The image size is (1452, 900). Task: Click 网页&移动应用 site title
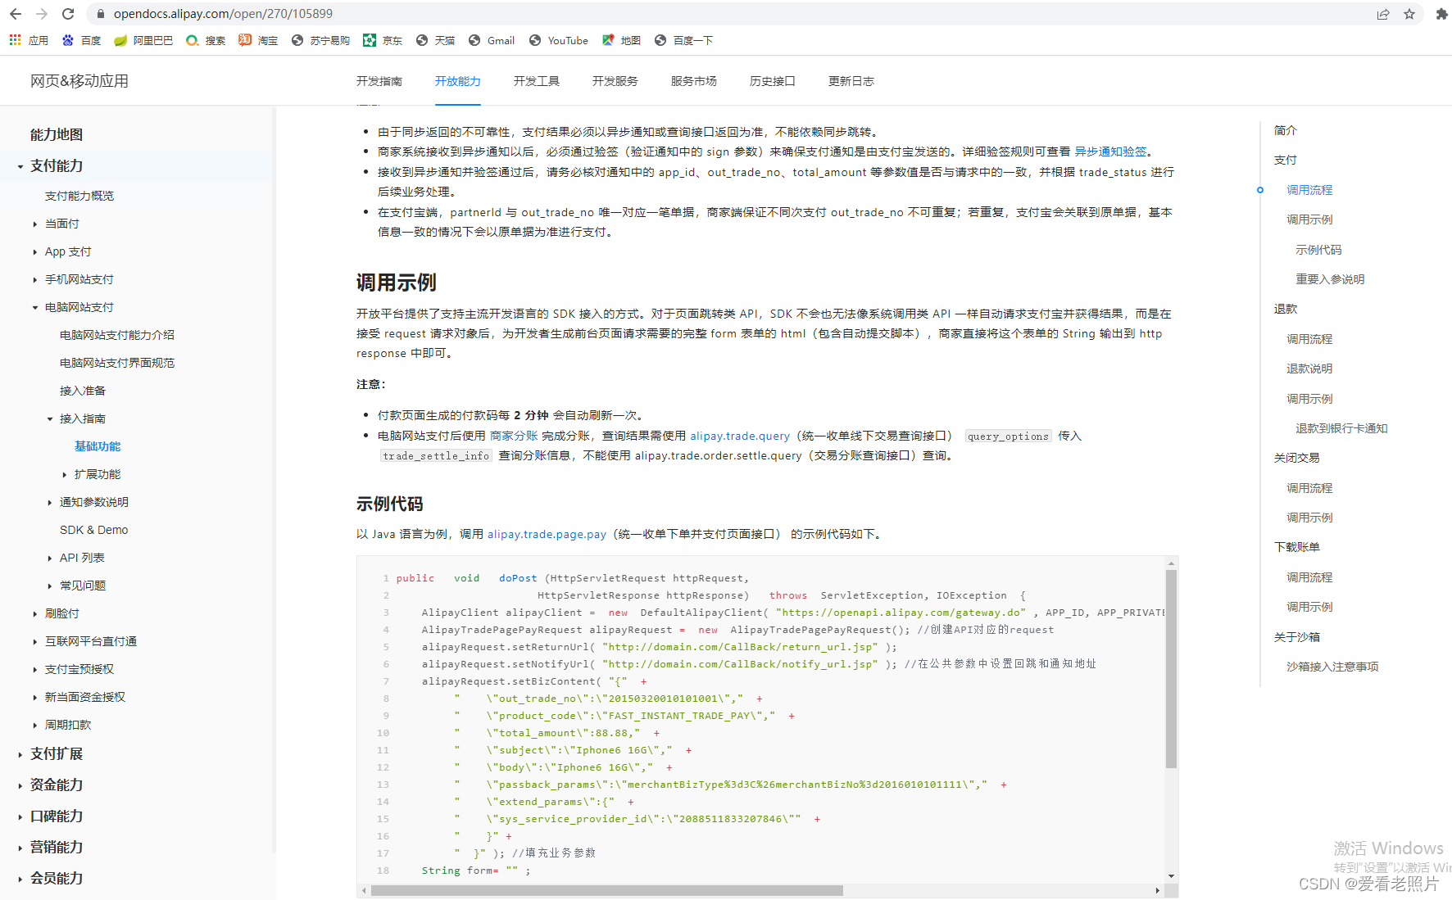tap(79, 81)
